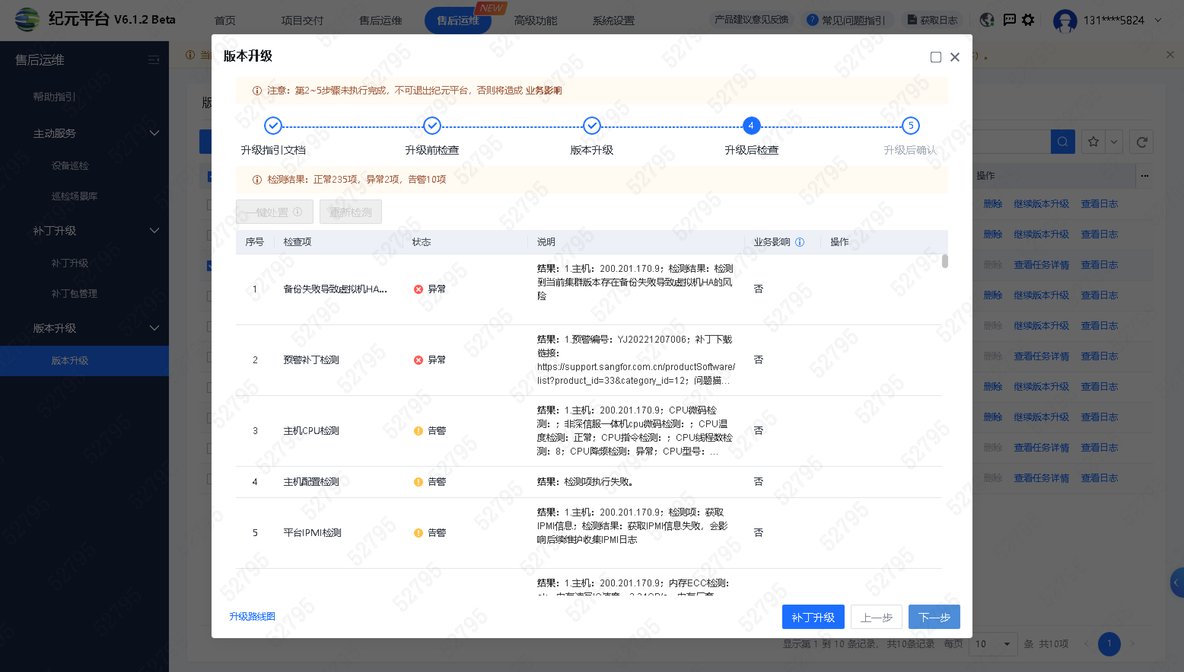Click the 业务影响 info icon
Viewport: 1184px width, 672px height.
(x=800, y=242)
